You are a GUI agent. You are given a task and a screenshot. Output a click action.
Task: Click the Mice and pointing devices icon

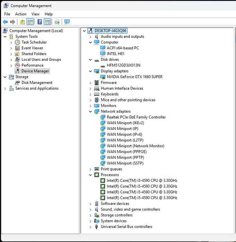(97, 100)
